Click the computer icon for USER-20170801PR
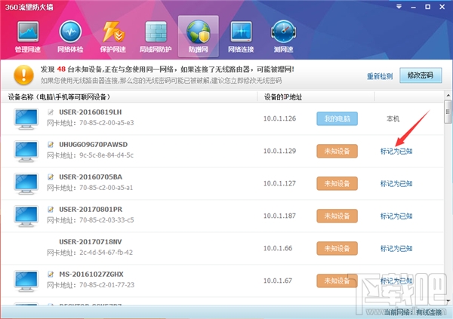 click(26, 216)
